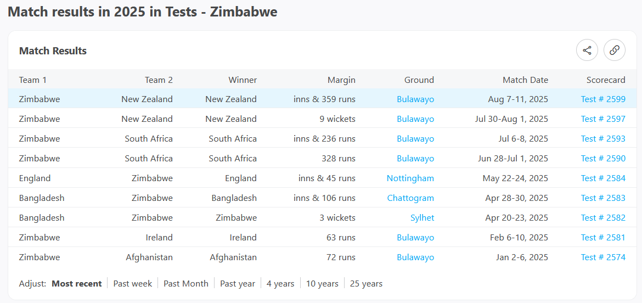Open Test # 2574 scorecard link
Screen dimensions: 642x303
pyautogui.click(x=603, y=257)
